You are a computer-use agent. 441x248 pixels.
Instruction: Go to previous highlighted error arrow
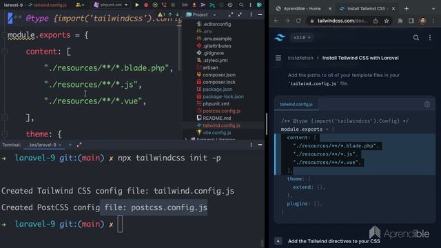[170, 14]
